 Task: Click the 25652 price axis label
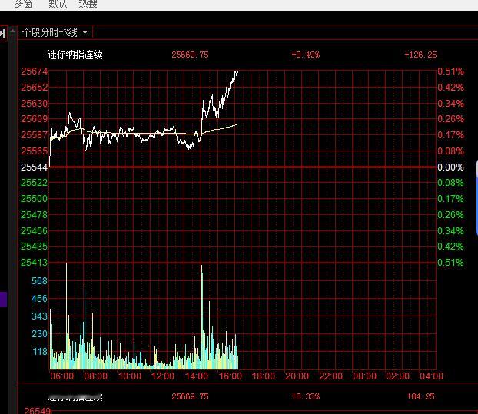tap(35, 88)
